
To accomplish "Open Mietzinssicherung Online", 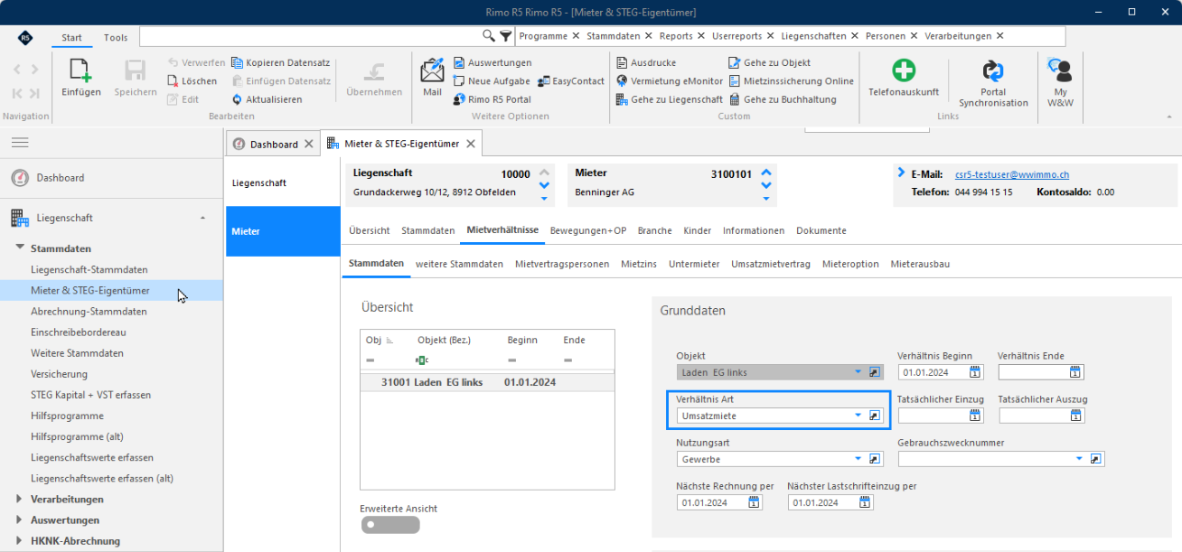I will pyautogui.click(x=791, y=81).
